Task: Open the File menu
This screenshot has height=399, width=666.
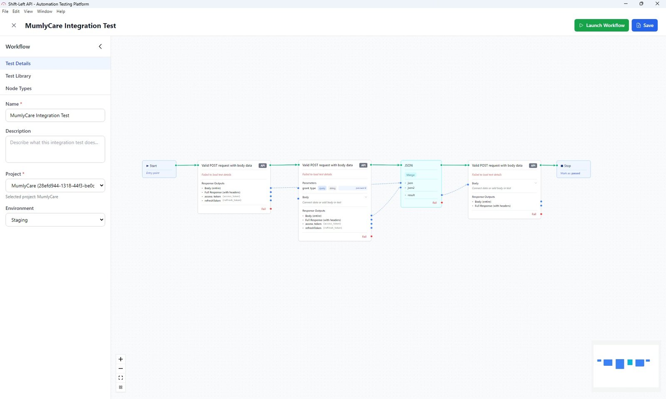Action: 5,12
